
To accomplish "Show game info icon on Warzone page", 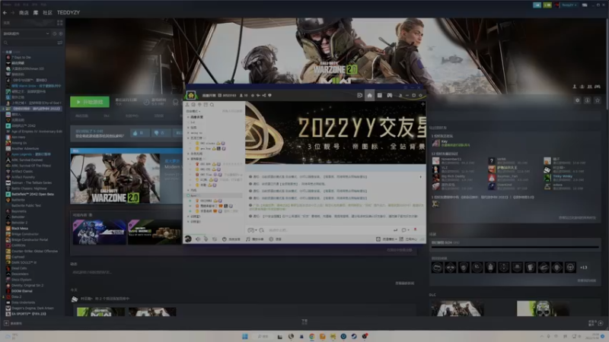I will [x=587, y=100].
